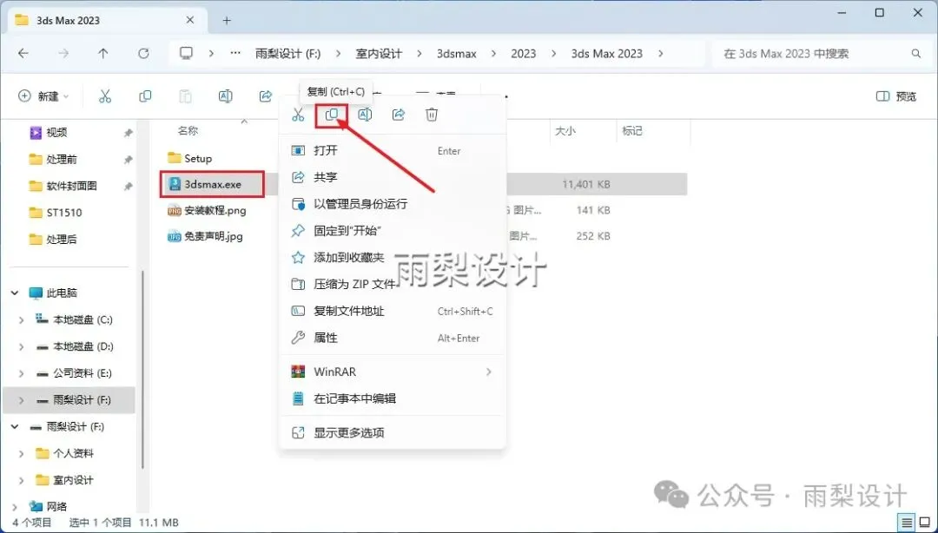This screenshot has width=938, height=533.
Task: Choose 固定到"开始" in the context menu
Action: (393, 231)
